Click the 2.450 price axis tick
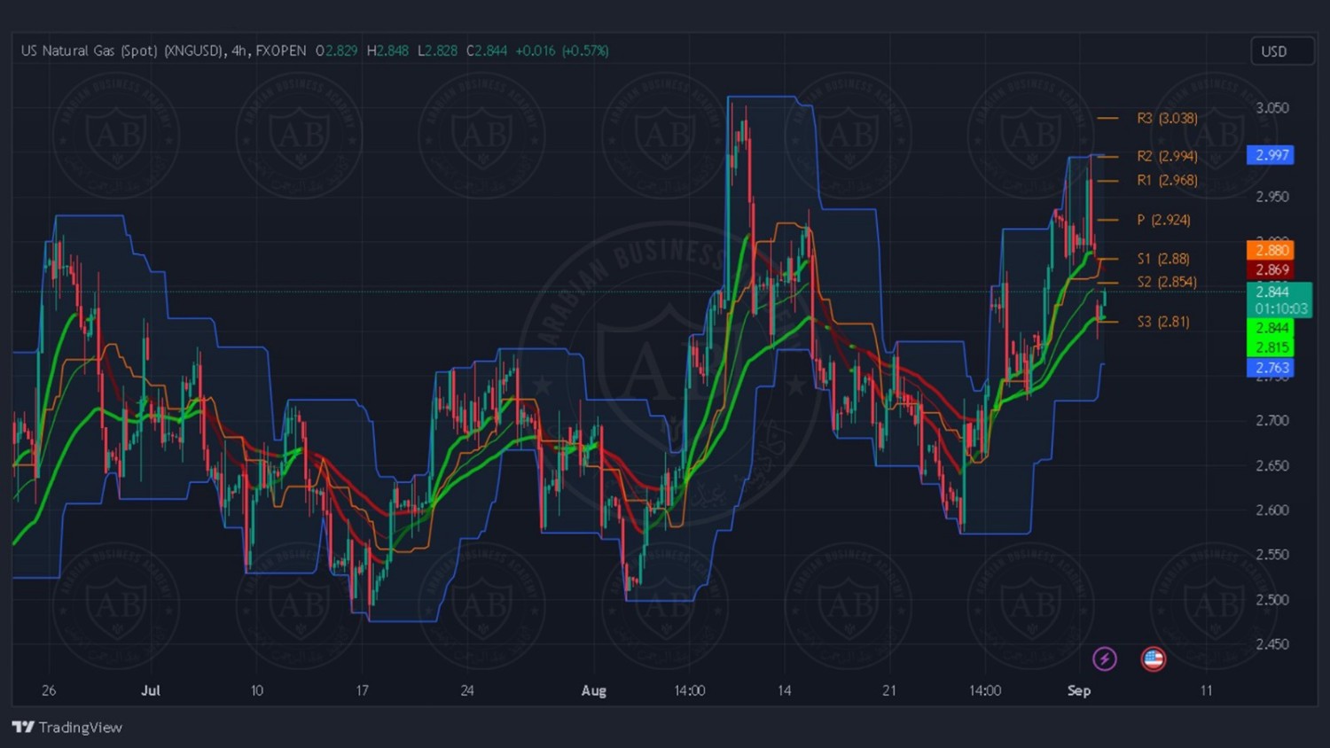This screenshot has width=1330, height=748. pyautogui.click(x=1272, y=644)
